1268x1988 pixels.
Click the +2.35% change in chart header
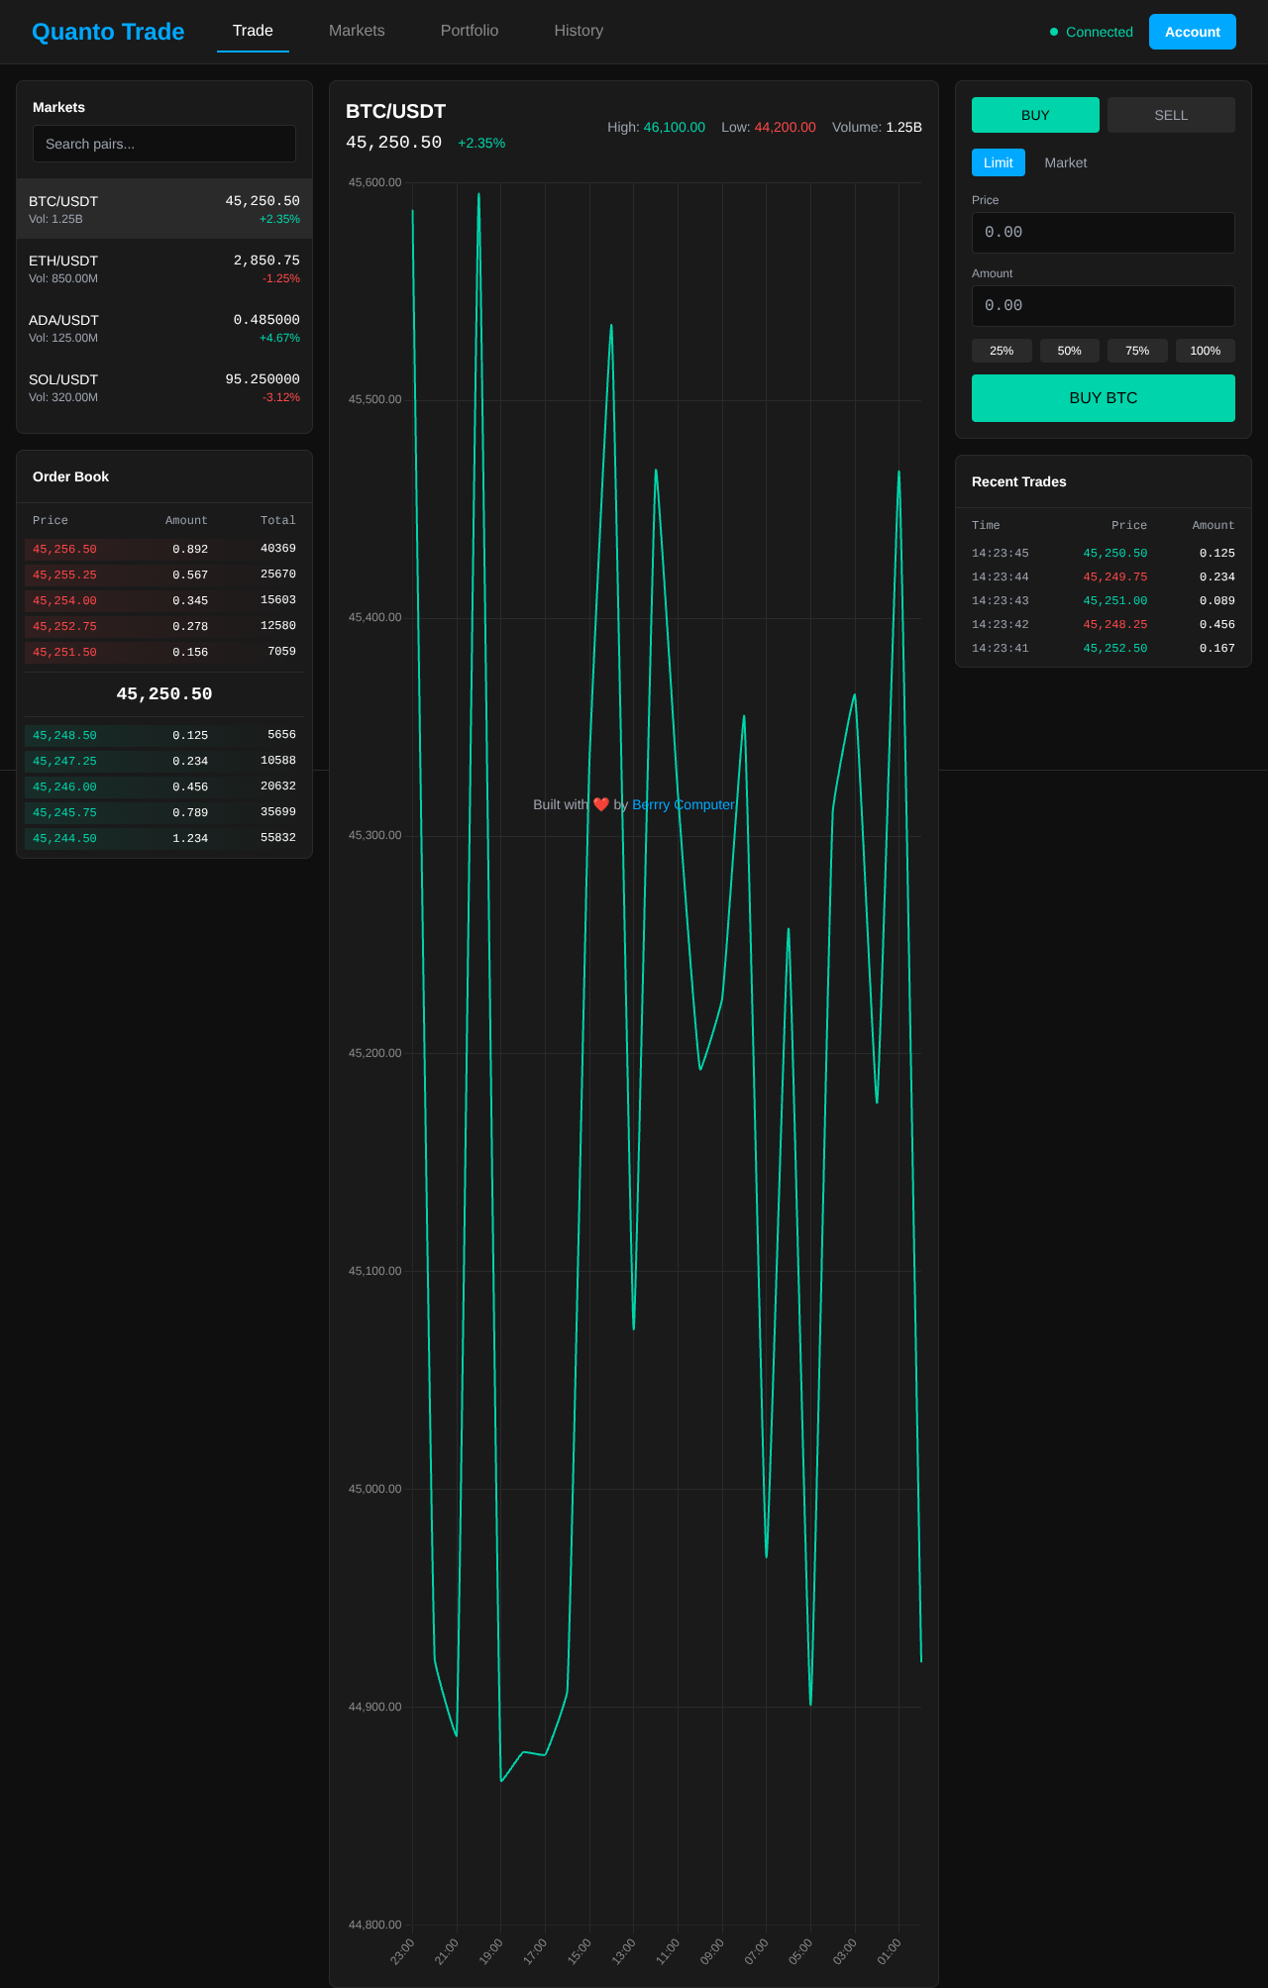pos(481,144)
